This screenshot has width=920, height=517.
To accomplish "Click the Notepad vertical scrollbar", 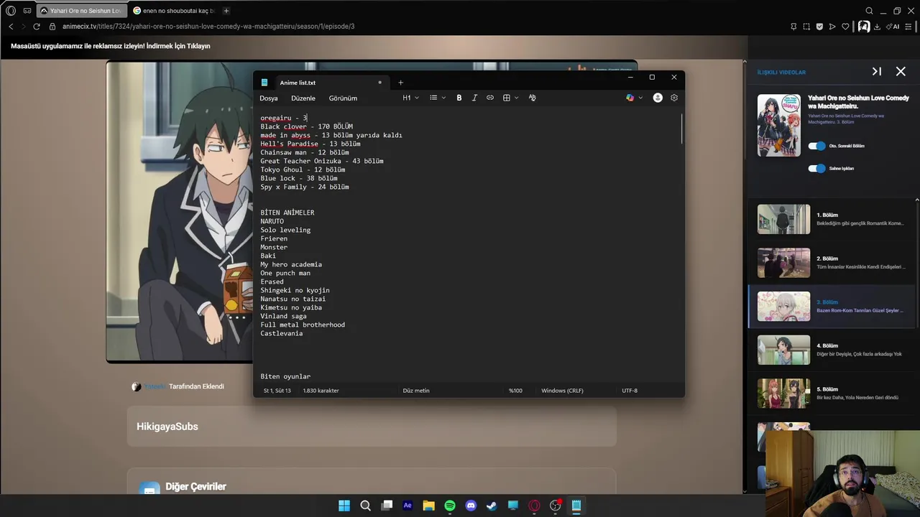I will tap(681, 128).
